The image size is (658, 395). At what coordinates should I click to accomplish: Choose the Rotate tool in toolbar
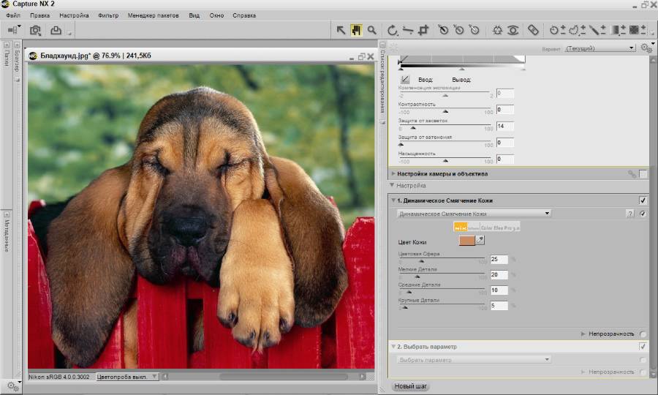[393, 30]
